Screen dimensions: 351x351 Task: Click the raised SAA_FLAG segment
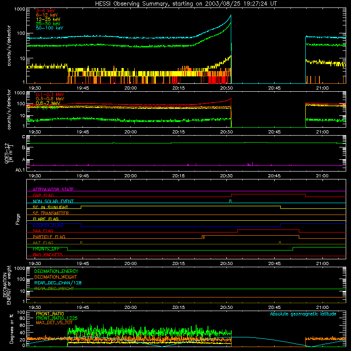click(269, 230)
